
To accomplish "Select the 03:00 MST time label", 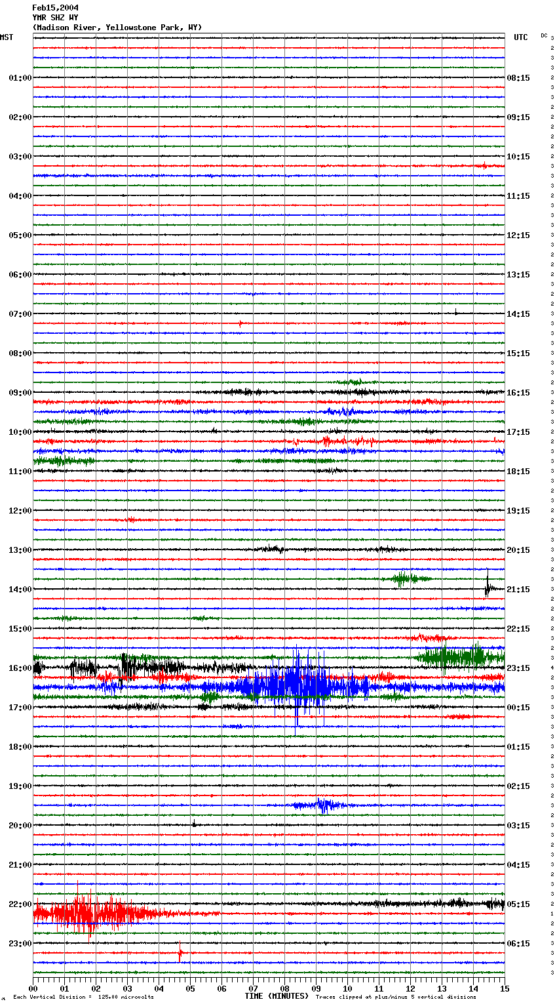I will coord(20,157).
